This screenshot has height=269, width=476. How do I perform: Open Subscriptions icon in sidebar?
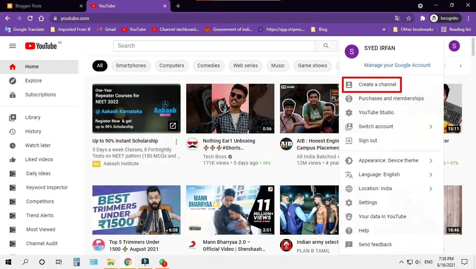tap(13, 95)
